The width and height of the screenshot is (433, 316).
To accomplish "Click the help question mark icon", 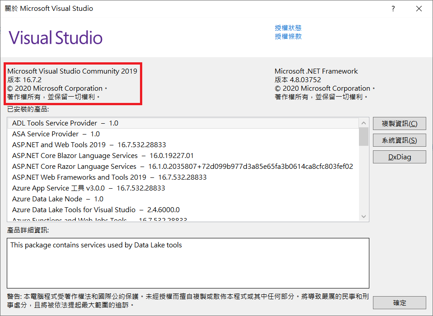I will (x=393, y=9).
